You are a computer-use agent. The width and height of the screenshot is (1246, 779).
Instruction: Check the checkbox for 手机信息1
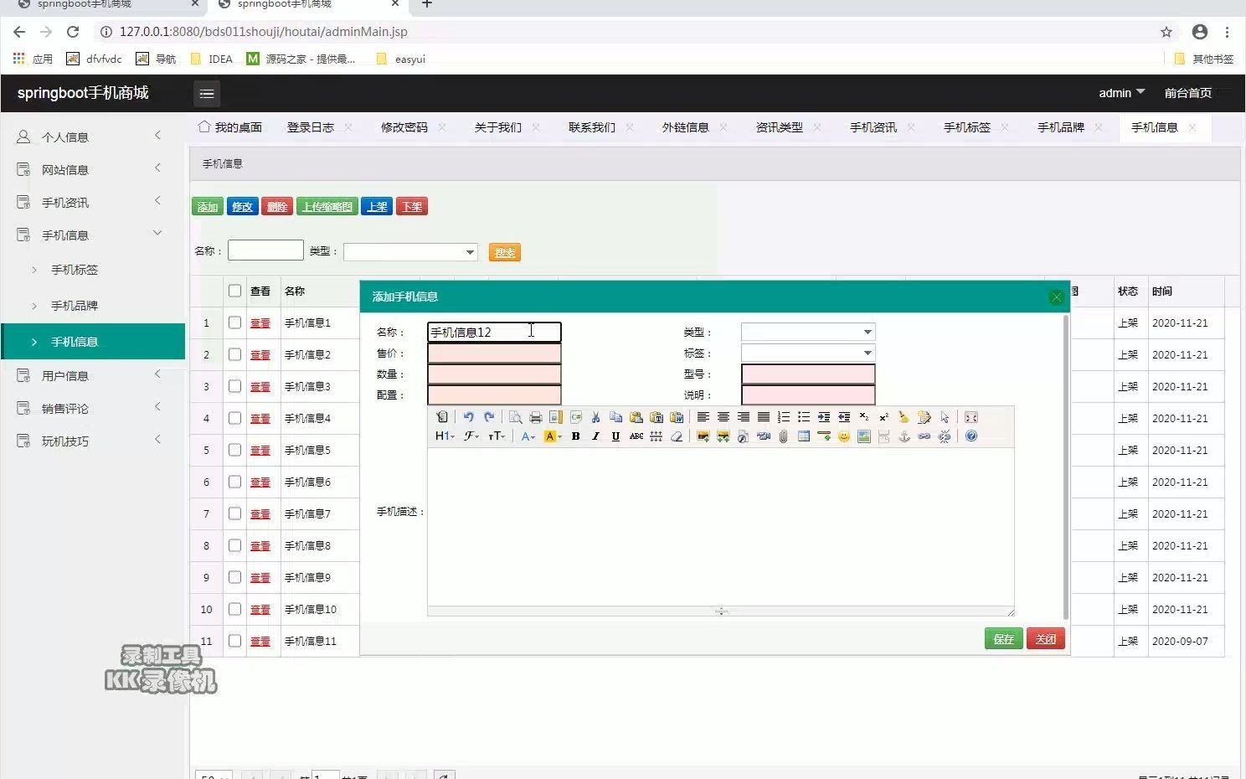[x=234, y=322]
